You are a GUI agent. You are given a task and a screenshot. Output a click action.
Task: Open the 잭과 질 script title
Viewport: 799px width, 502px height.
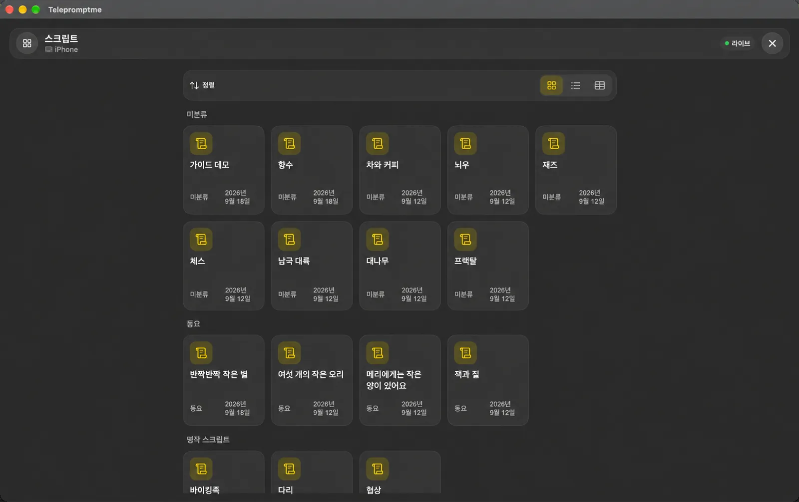tap(466, 374)
